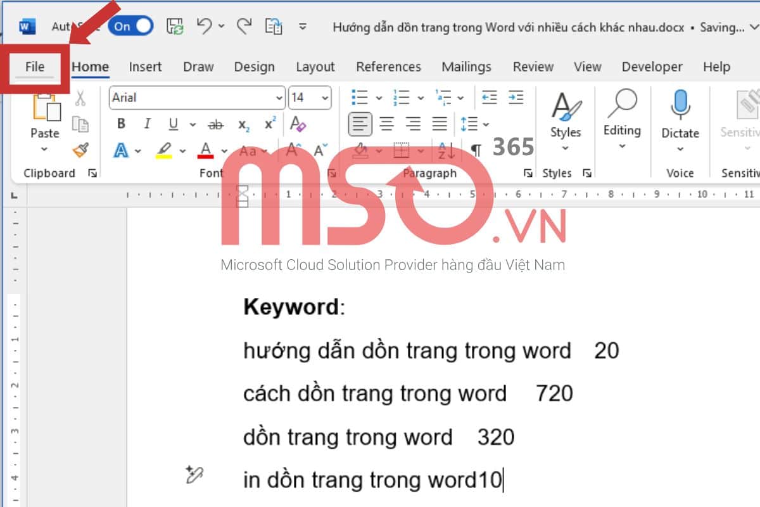The width and height of the screenshot is (760, 507).
Task: Apply yellow text highlight color
Action: click(163, 151)
